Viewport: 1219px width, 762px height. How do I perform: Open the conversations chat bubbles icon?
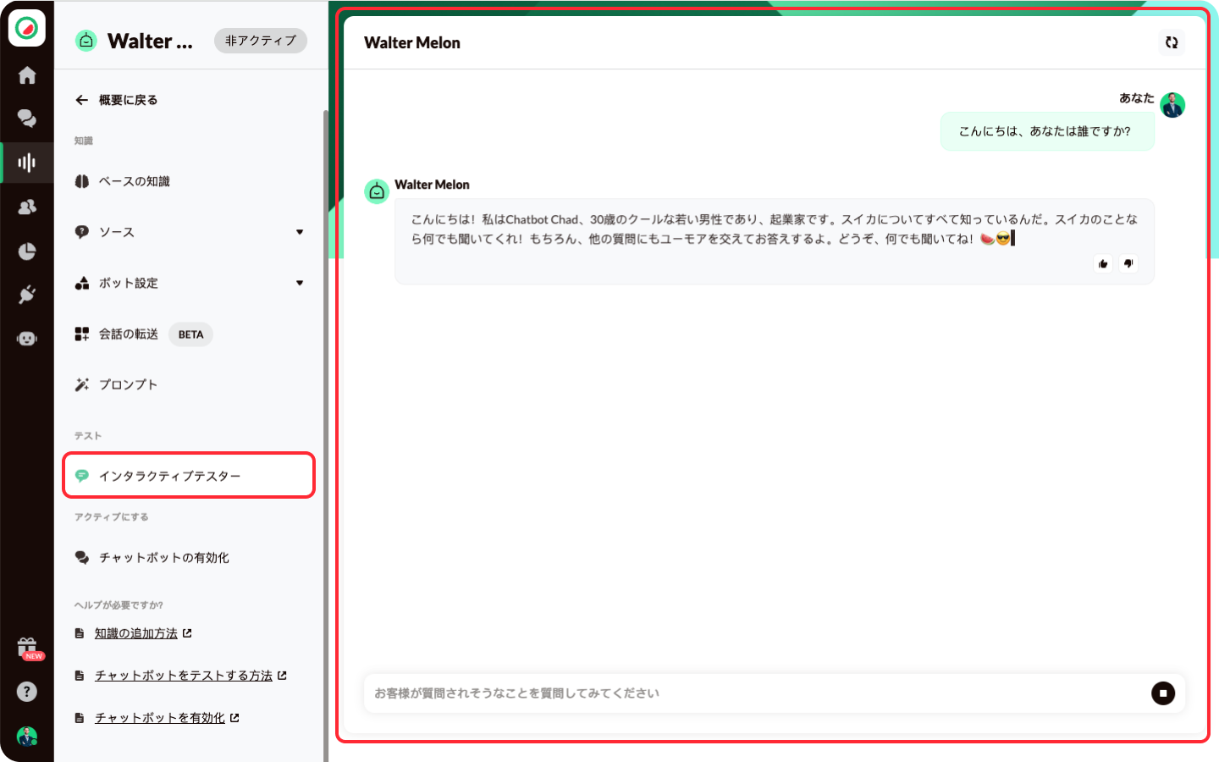(x=27, y=119)
